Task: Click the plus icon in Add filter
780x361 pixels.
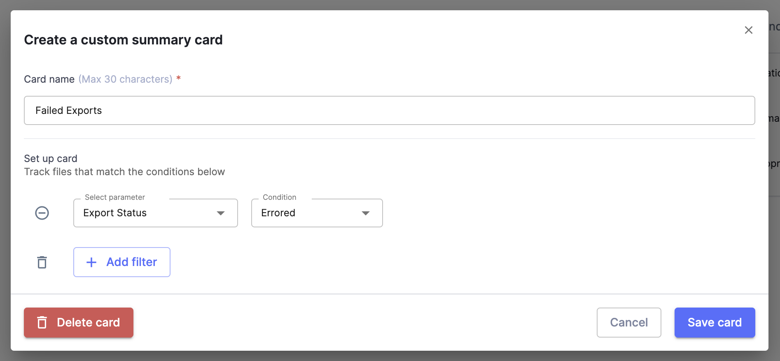Action: 91,262
